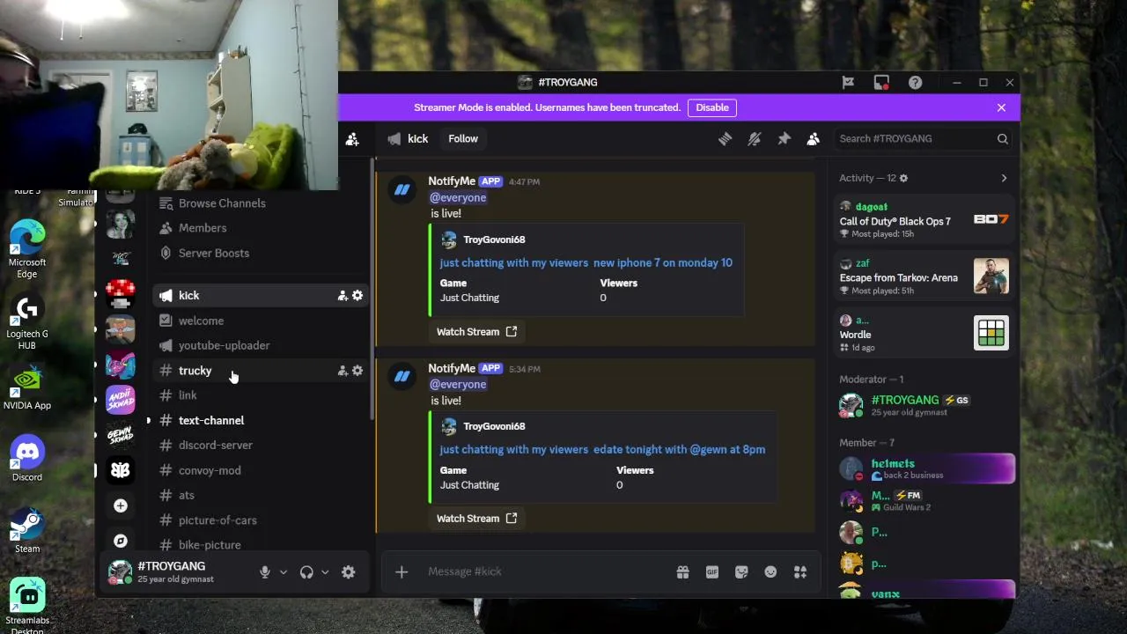Open Escape from Tarkov: Arena activity
Viewport: 1127px width, 634px height.
pos(924,276)
